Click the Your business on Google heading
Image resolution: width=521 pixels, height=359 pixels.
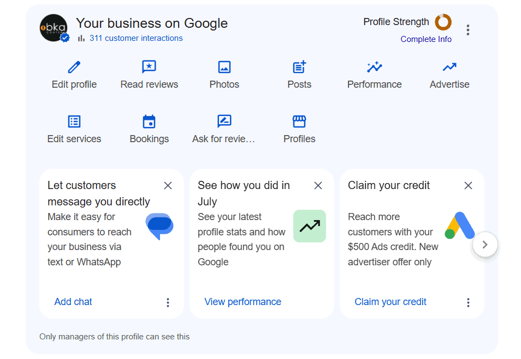point(152,23)
